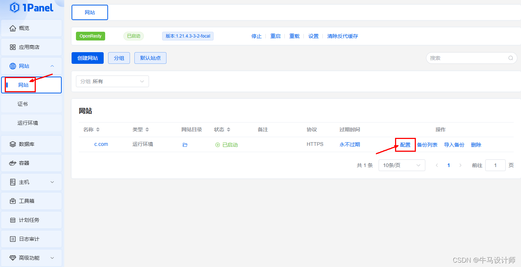Viewport: 521px width, 267px height.
Task: Click the 1Panel logo
Action: tap(30, 8)
